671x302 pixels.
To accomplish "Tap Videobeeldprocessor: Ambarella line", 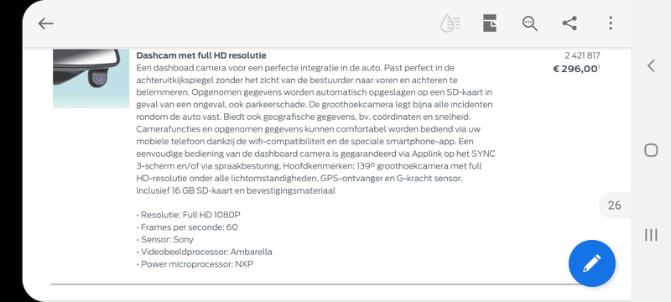I will pyautogui.click(x=204, y=252).
